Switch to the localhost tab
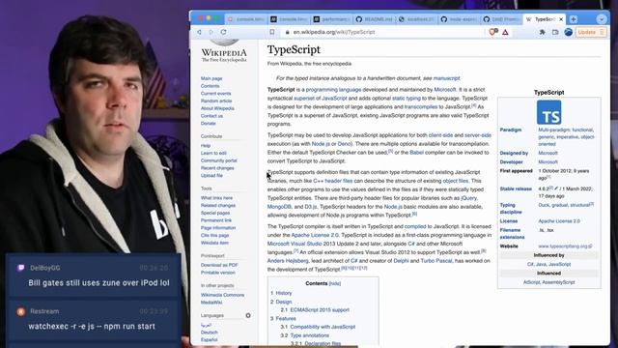618x348 pixels. tap(417, 19)
